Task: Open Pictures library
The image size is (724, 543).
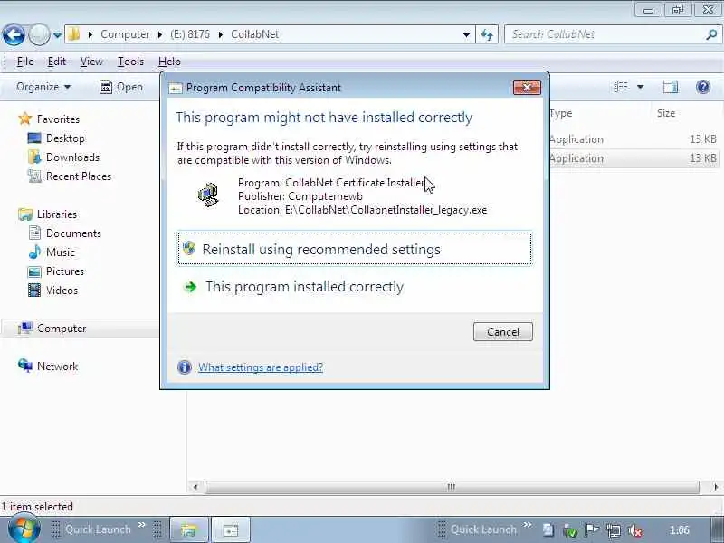Action: (65, 271)
